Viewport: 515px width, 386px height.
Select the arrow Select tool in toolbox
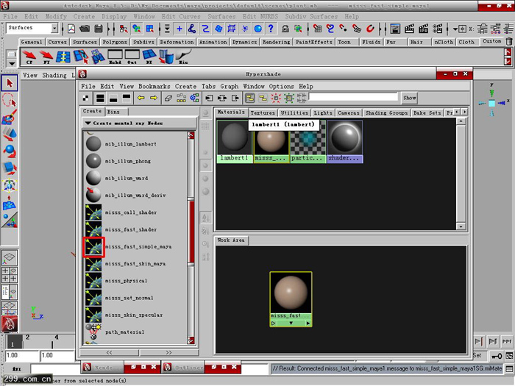(x=10, y=83)
